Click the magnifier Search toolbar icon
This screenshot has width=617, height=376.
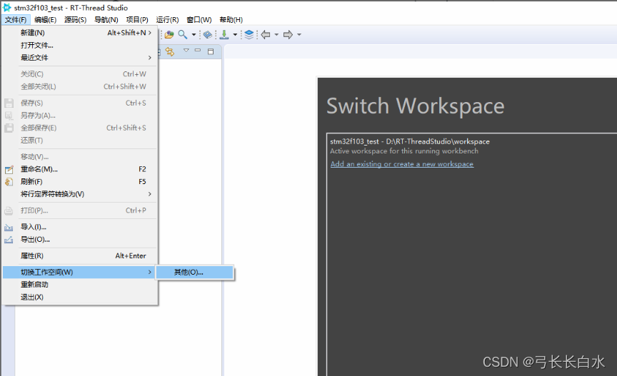183,35
